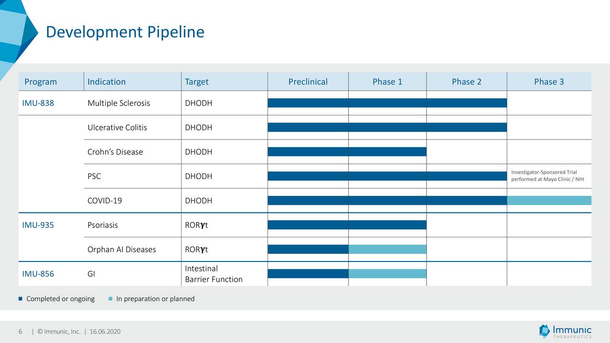Click the light blue GI Phase 1 planned bar
610x343 pixels.
[x=387, y=273]
